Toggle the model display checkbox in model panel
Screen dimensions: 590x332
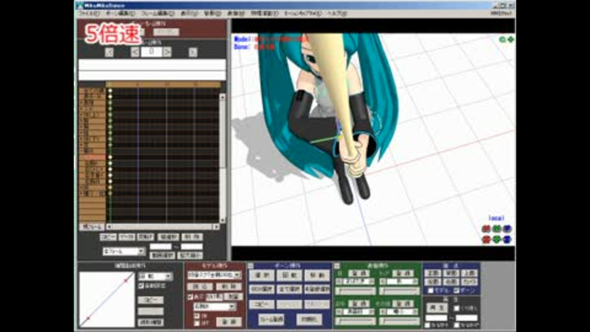[x=191, y=296]
